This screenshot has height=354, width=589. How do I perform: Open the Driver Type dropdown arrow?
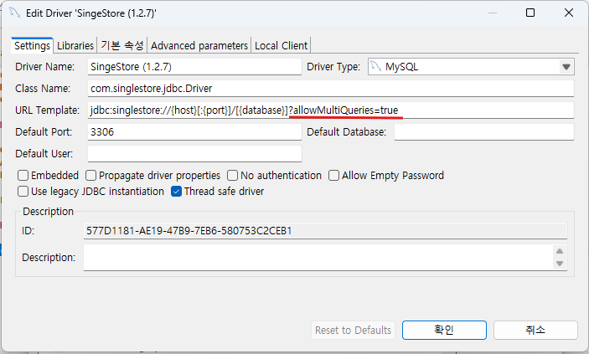coord(566,67)
